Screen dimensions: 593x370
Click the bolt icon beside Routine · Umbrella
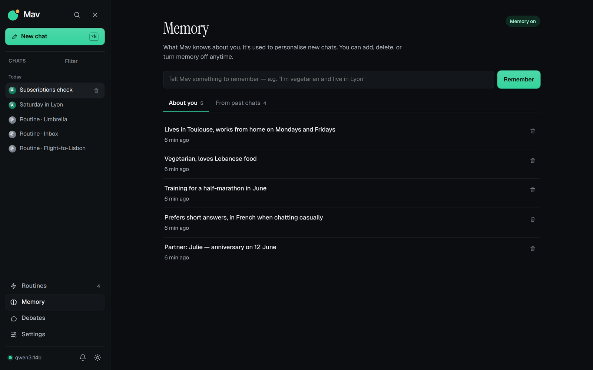(x=12, y=120)
